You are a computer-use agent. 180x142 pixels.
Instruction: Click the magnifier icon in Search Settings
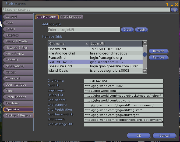click(5, 10)
